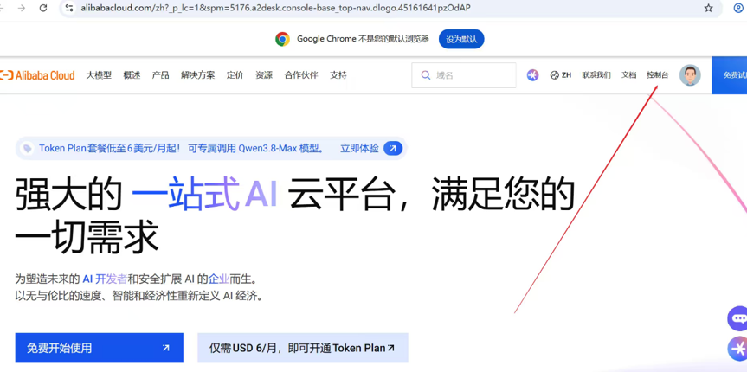This screenshot has width=747, height=372.
Task: Open the 产品 menu
Action: click(x=160, y=75)
